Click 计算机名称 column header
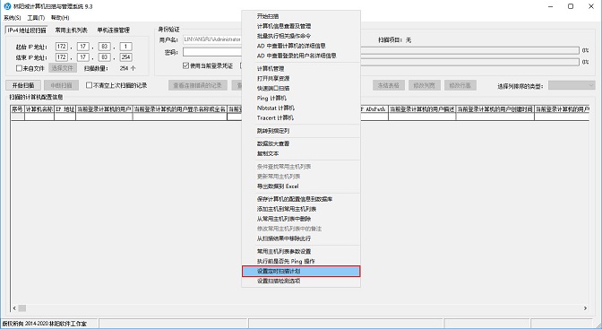Screen dimensions: 602x329 point(39,109)
